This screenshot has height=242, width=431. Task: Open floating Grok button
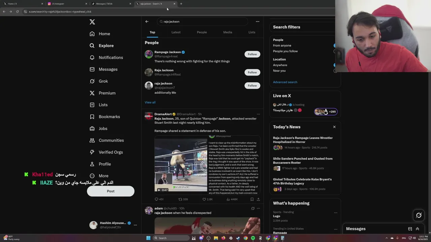419,215
